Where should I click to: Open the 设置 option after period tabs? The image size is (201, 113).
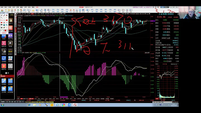click(x=64, y=14)
